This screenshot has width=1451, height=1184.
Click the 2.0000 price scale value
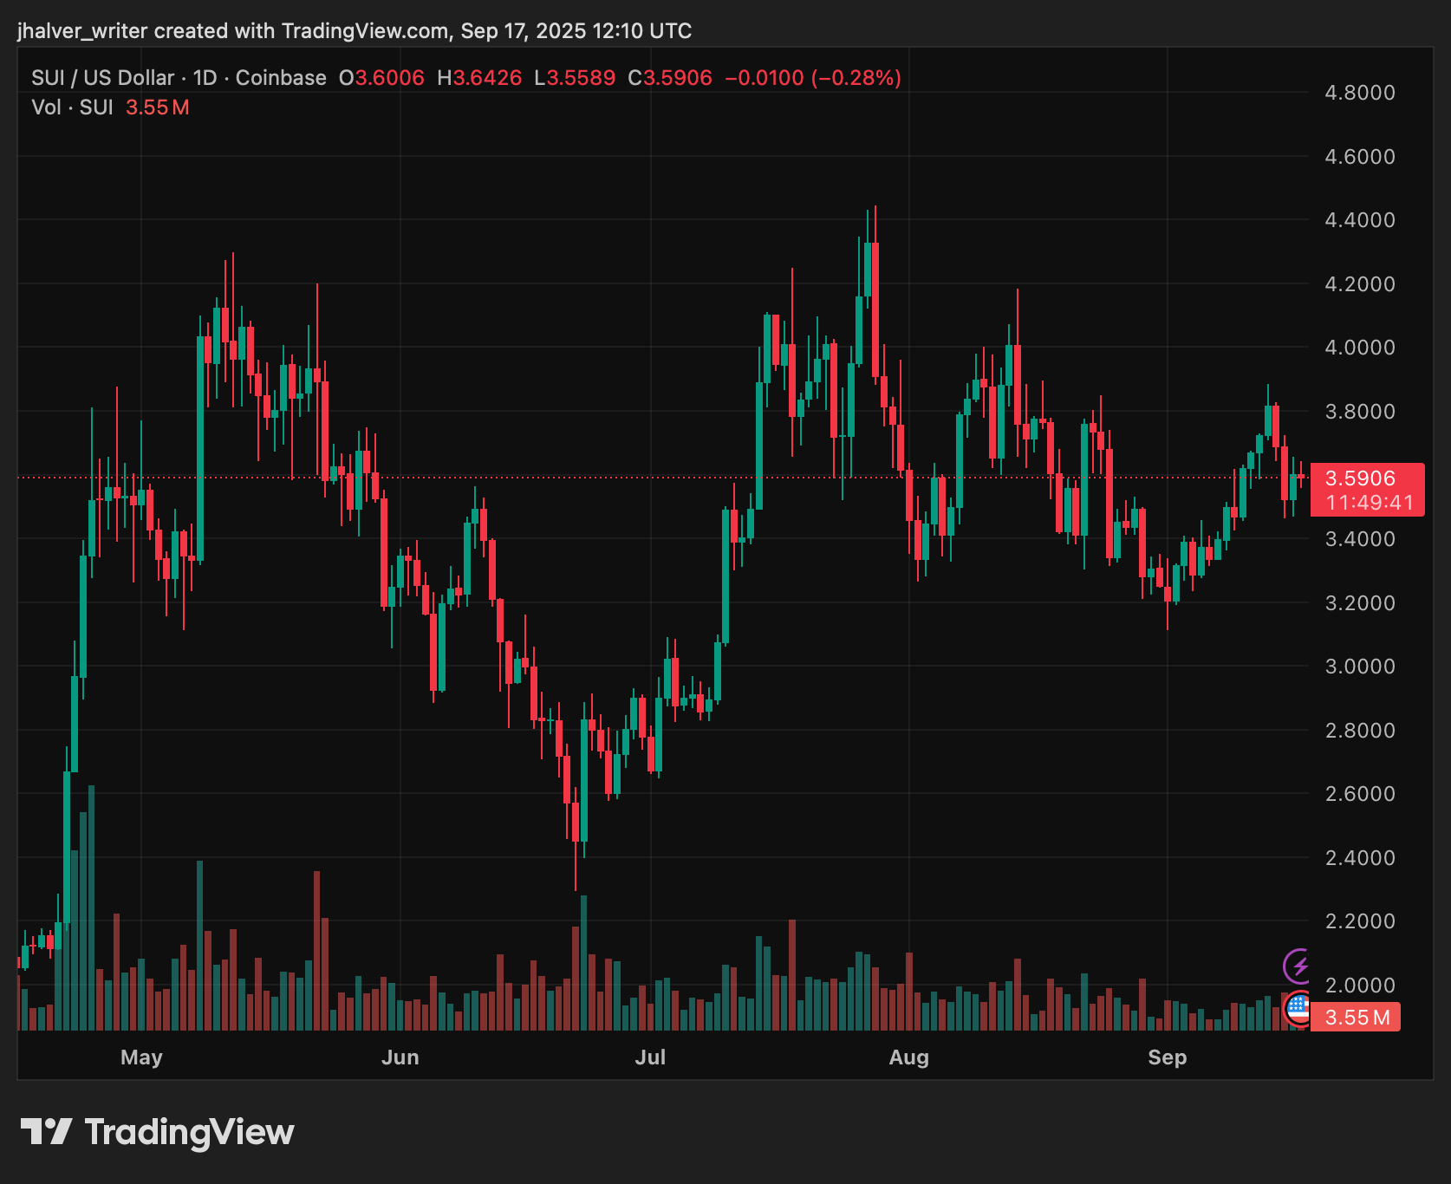[x=1357, y=985]
